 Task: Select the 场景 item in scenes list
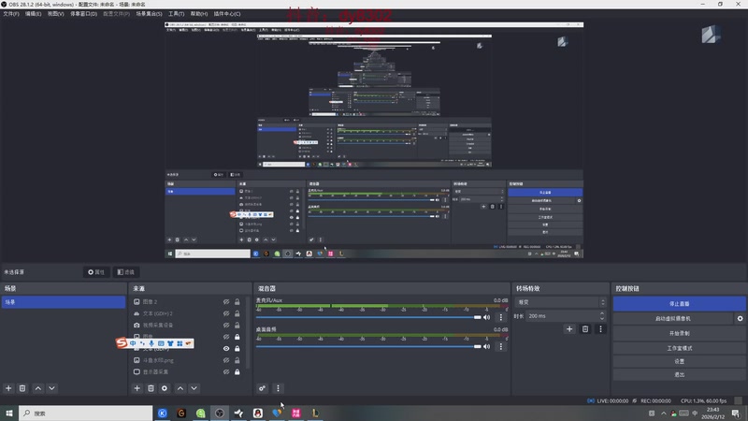point(64,302)
